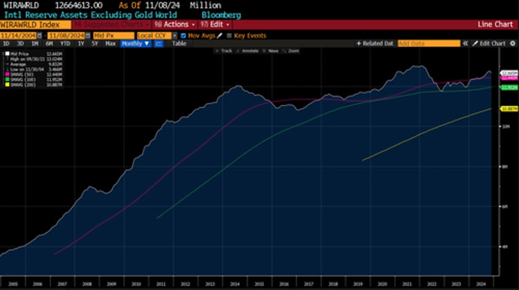Select the green SMAVG 100 value tag on y-axis
Viewport: 519px width, 290px height.
click(509, 87)
